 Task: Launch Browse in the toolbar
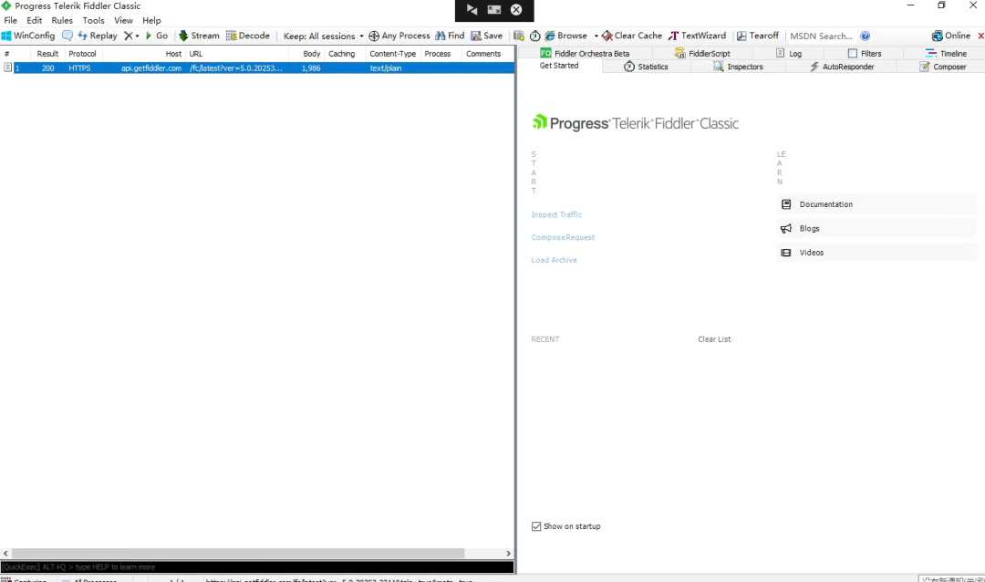click(566, 36)
